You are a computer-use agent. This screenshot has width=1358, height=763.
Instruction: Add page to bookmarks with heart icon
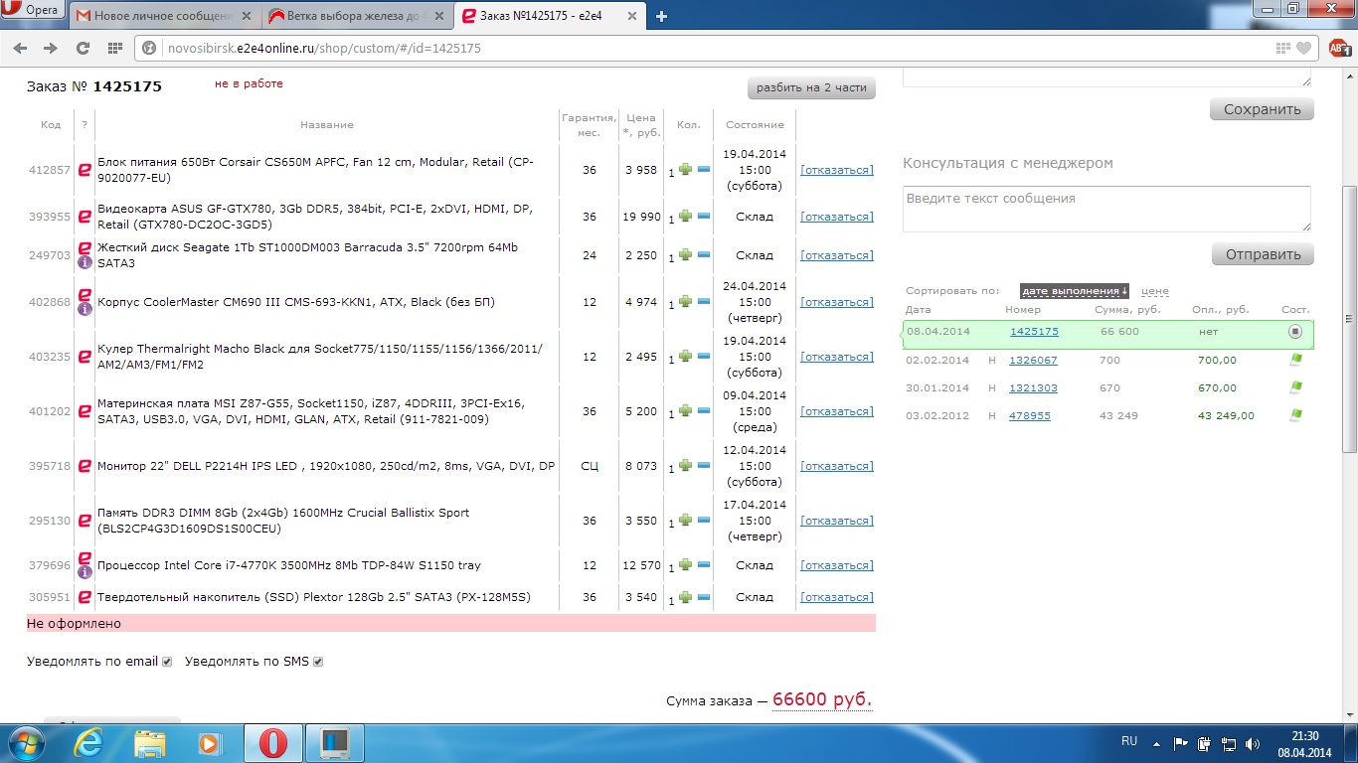click(x=1304, y=48)
